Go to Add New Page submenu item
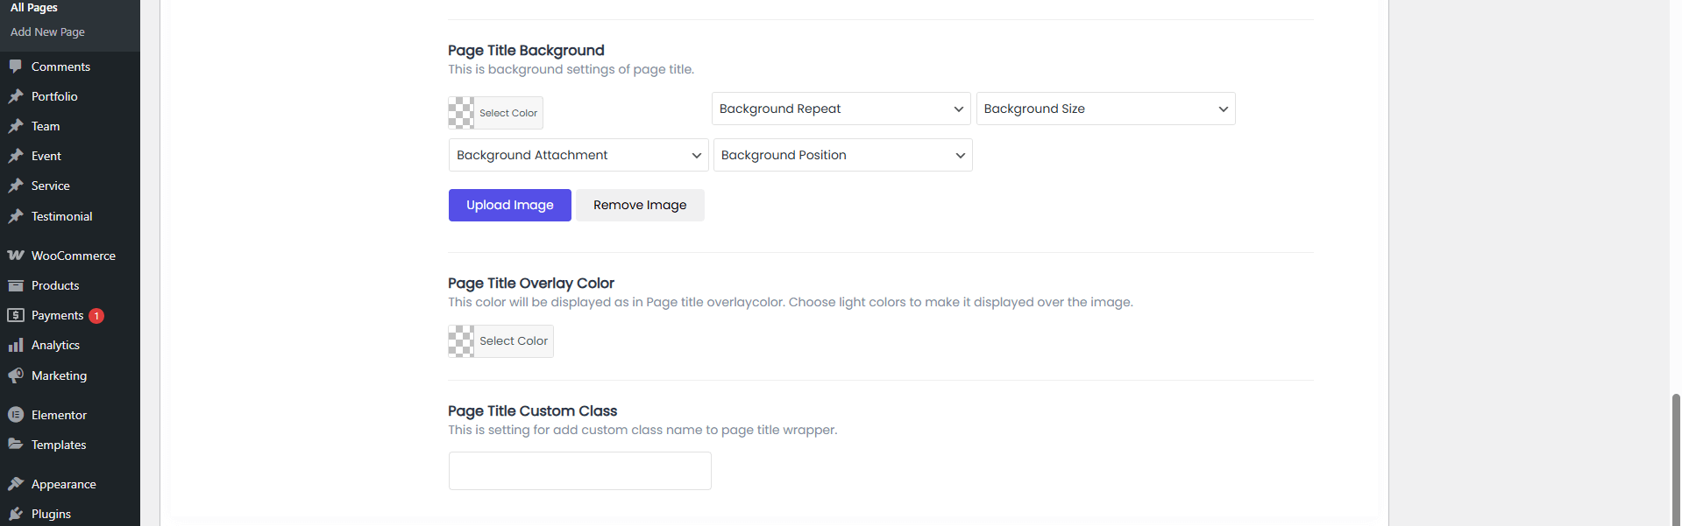The height and width of the screenshot is (526, 1682). (x=47, y=32)
